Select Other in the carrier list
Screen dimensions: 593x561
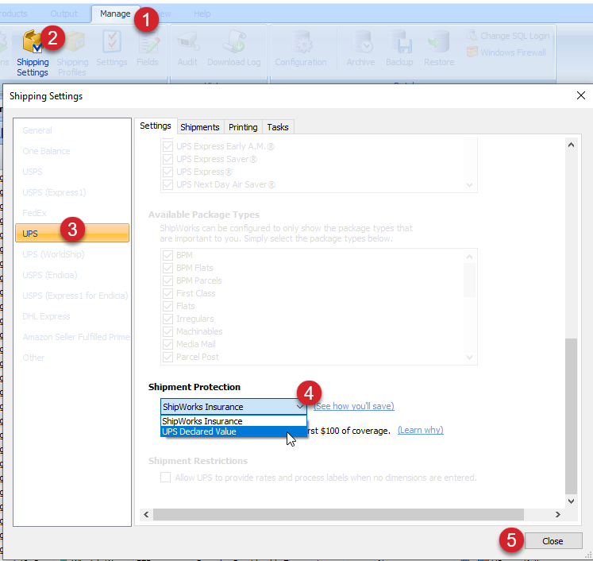tap(72, 358)
